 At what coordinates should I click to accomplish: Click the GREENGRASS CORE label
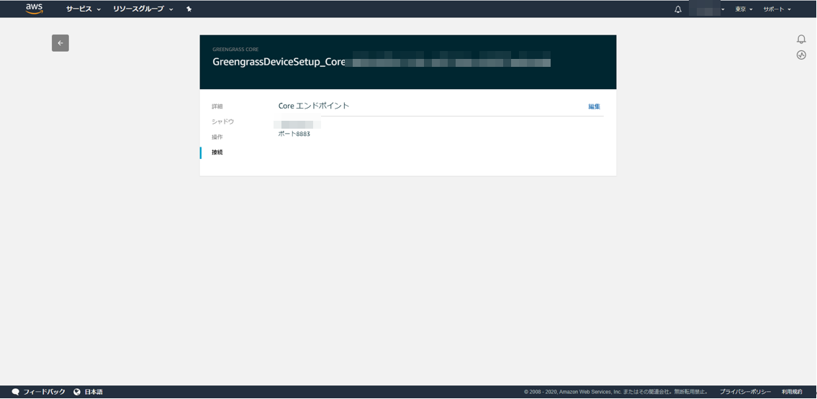(235, 50)
